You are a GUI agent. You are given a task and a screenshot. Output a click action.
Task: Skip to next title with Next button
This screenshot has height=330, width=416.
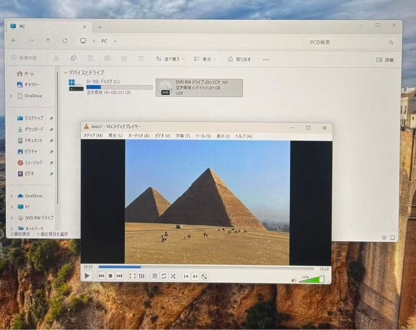point(119,276)
